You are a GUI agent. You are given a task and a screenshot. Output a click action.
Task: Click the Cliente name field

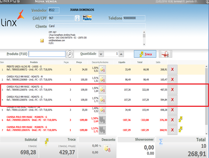[x=97, y=26]
